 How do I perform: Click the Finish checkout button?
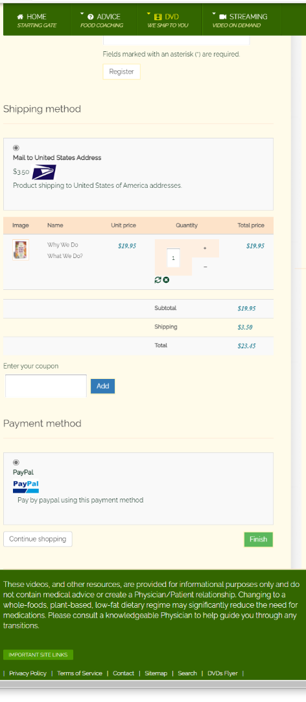pos(258,539)
